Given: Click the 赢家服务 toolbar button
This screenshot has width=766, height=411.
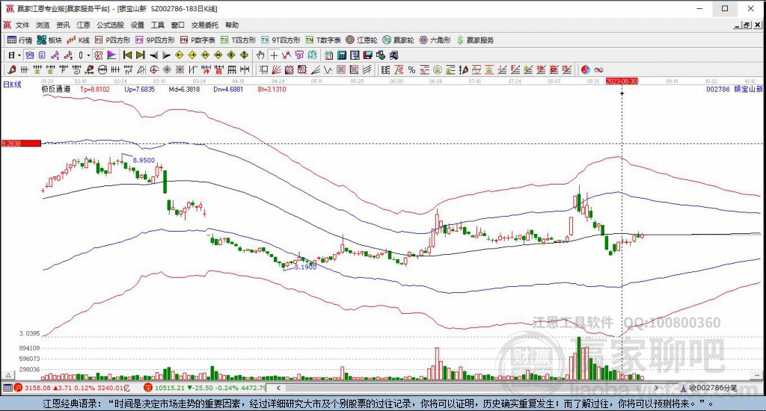Looking at the screenshot, I should tap(475, 40).
